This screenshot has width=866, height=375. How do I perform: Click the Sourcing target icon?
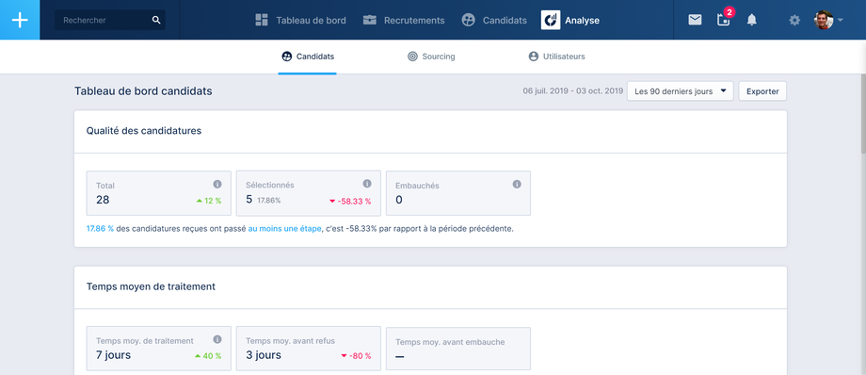(x=412, y=57)
